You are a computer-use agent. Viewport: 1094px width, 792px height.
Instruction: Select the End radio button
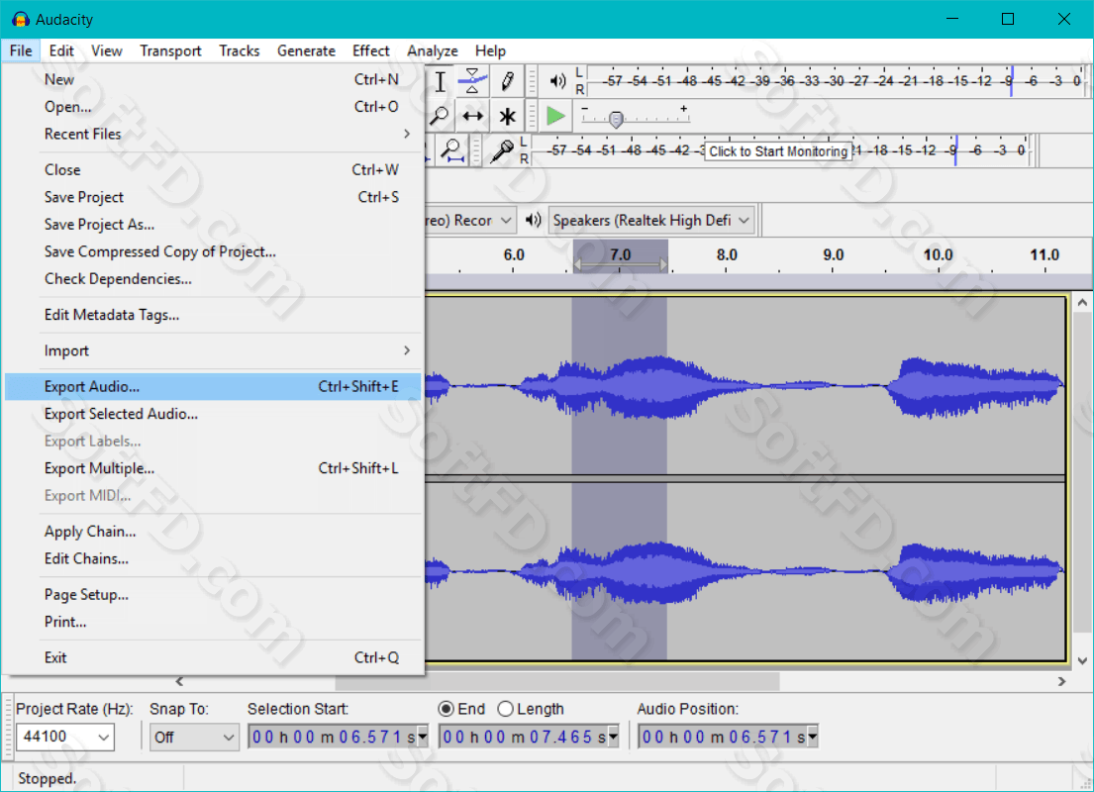[446, 709]
